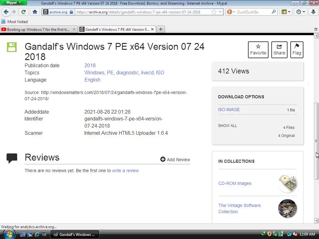This screenshot has height=239, width=319.
Task: Bookmark this page with the star
Action: 214,12
